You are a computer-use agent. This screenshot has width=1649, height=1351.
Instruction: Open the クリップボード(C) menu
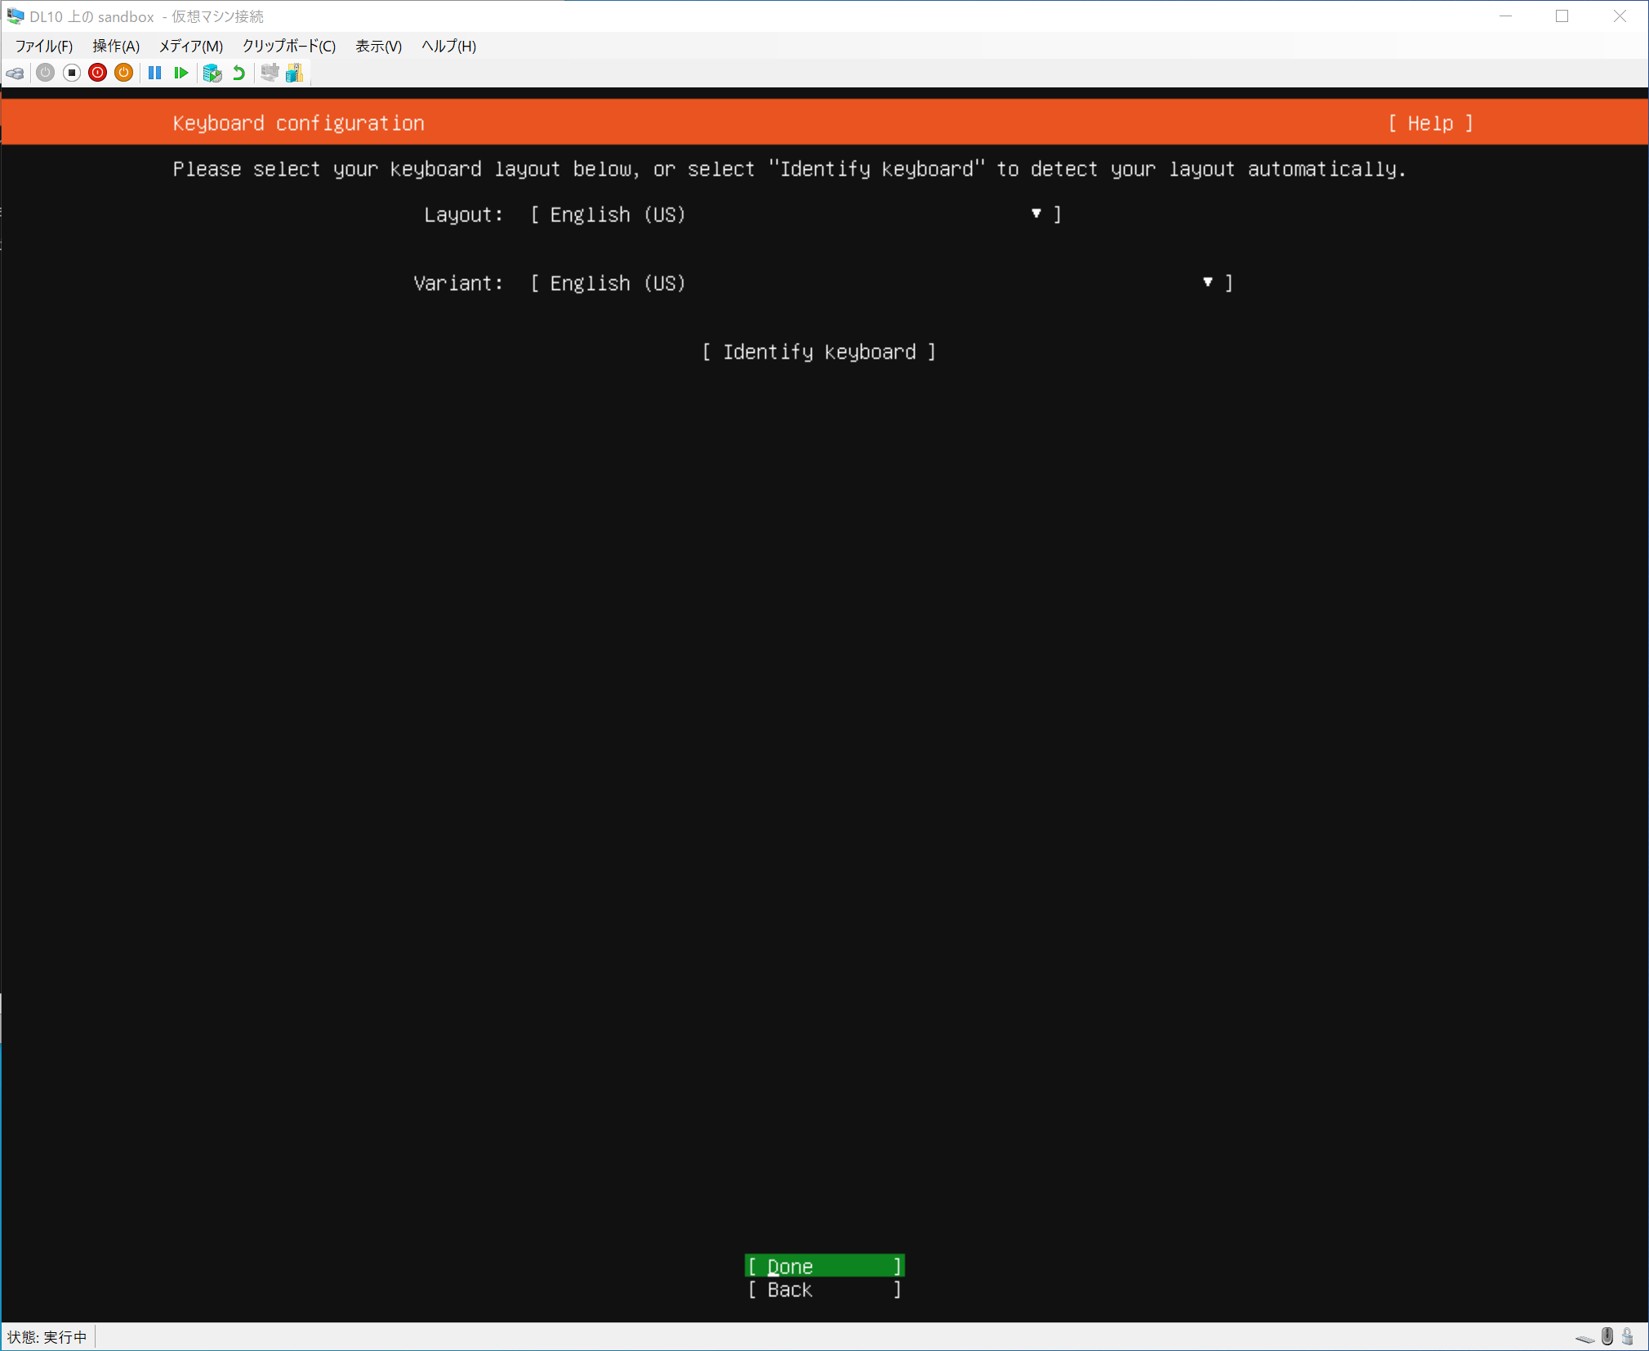point(289,47)
